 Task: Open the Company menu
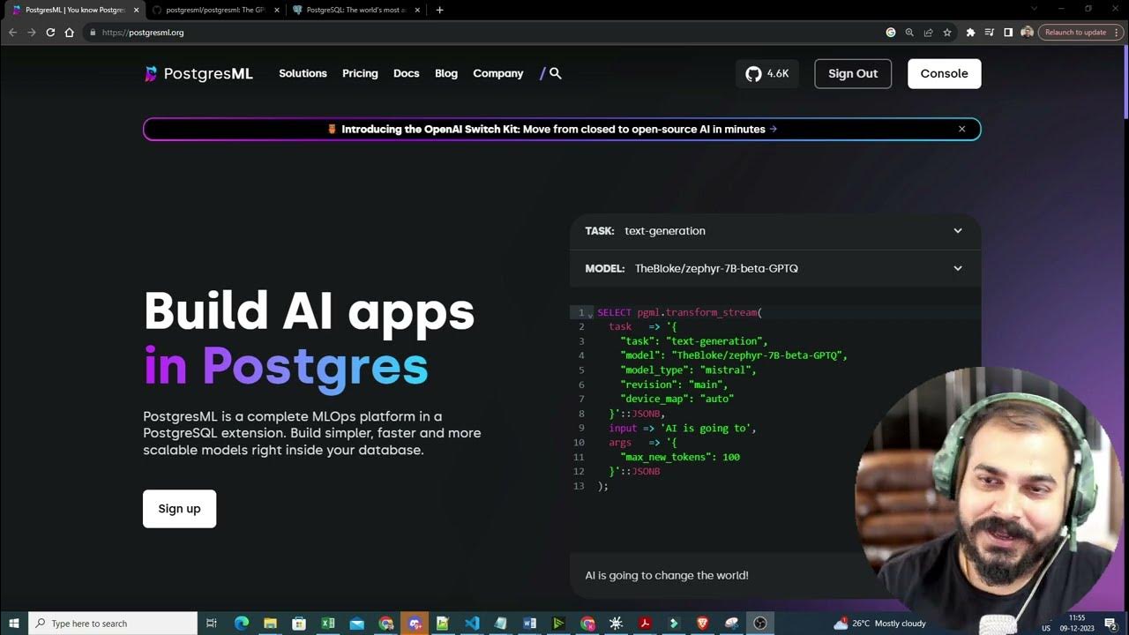[497, 73]
